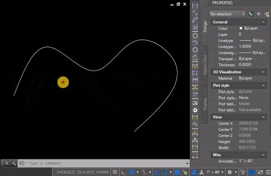Screen dimensions: 271x176
Task: Open Polar tracking angle dropdown arrow
Action: [x=138, y=172]
